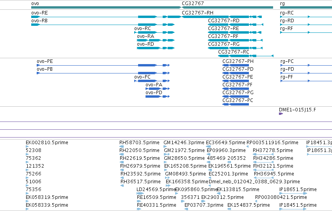Click the CG32767-RG transcript label
The image size is (332, 211).
coord(224,44)
